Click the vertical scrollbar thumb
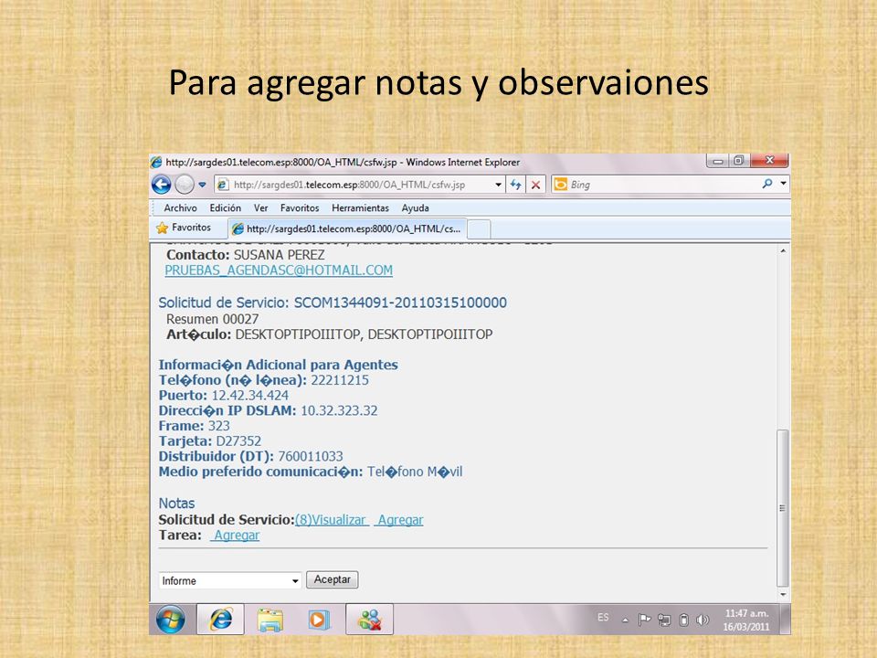This screenshot has width=877, height=658. pyautogui.click(x=783, y=508)
